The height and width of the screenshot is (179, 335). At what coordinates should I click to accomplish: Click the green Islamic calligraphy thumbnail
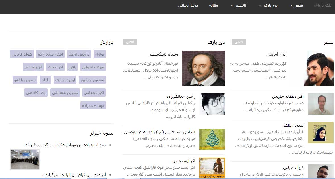tap(212, 139)
